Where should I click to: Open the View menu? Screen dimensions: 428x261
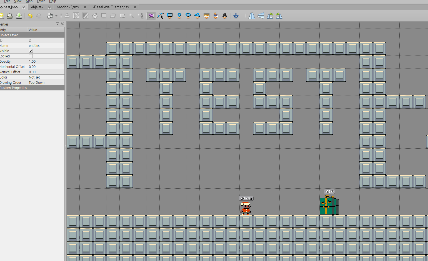[18, 1]
